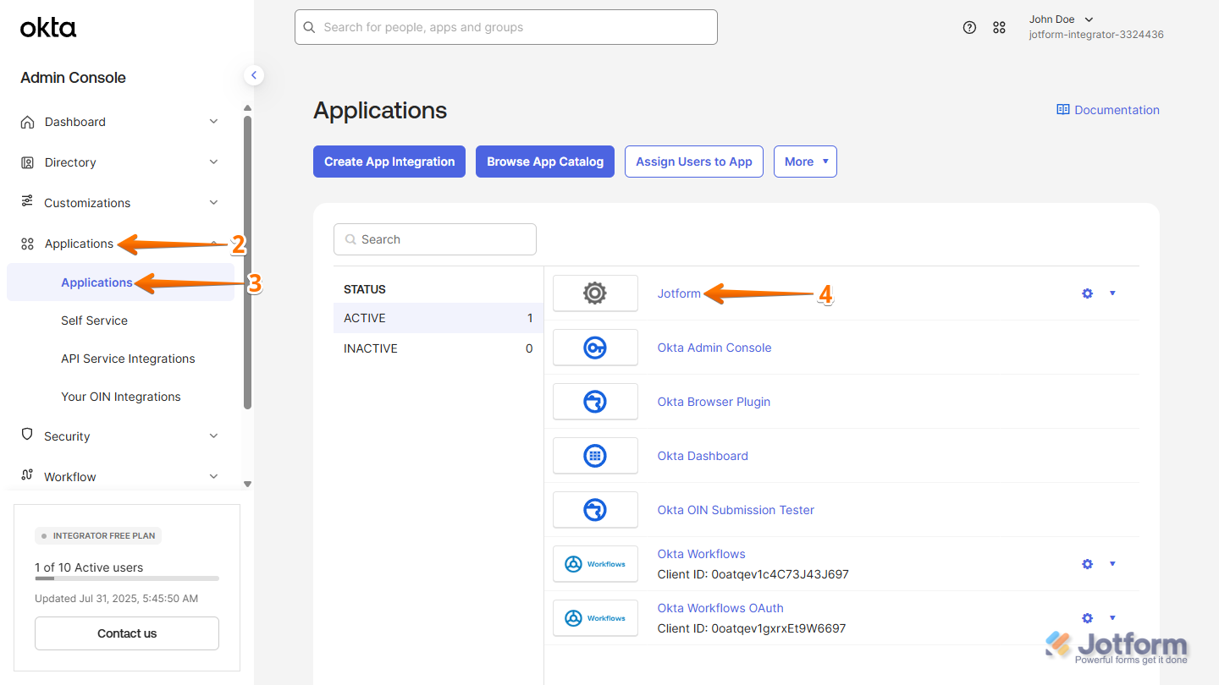Viewport: 1219px width, 685px height.
Task: Click the Okta Dashboard grid logo
Action: click(595, 456)
